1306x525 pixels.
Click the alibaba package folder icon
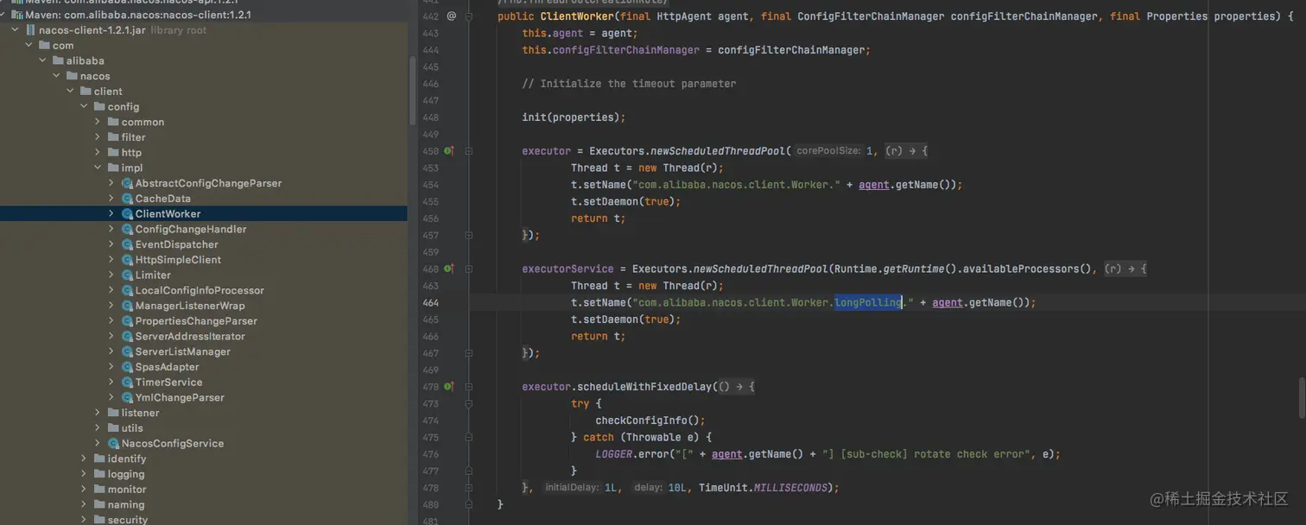tap(58, 60)
